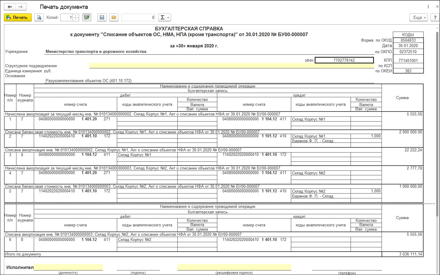Click the ОКЕИ code 383
This screenshot has width=440, height=275.
click(408, 71)
